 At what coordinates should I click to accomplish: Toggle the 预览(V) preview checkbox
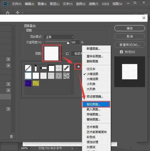pyautogui.click(x=121, y=52)
